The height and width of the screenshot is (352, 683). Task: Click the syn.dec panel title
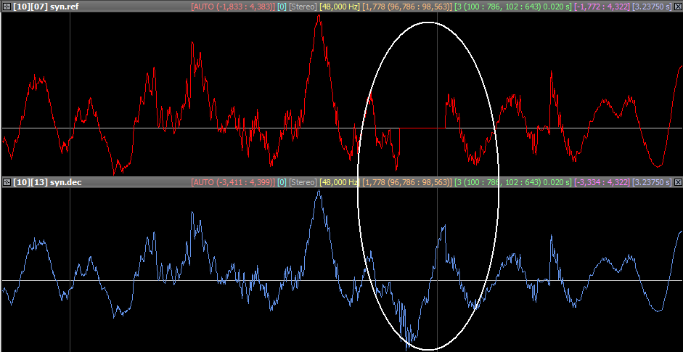point(46,181)
